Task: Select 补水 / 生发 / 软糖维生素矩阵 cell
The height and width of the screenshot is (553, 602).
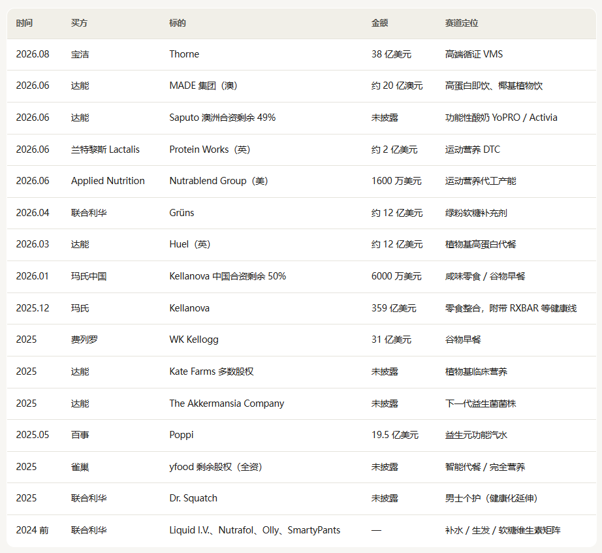Action: 503,530
